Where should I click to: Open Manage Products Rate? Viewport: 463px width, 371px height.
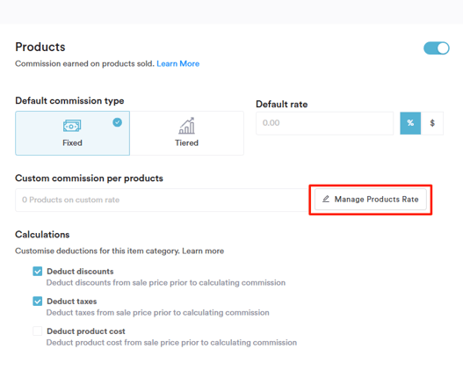(371, 200)
